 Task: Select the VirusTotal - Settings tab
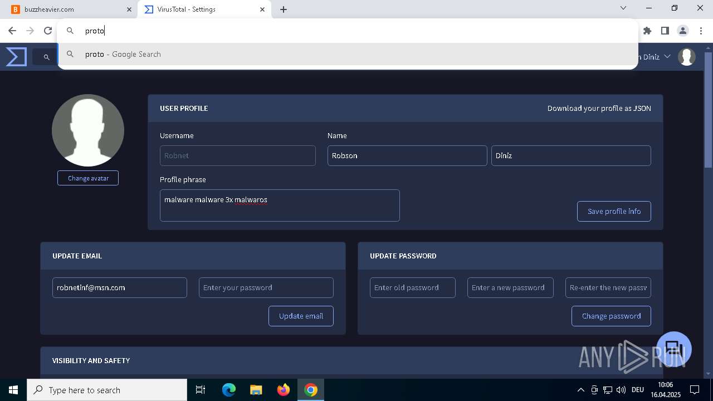pos(204,9)
